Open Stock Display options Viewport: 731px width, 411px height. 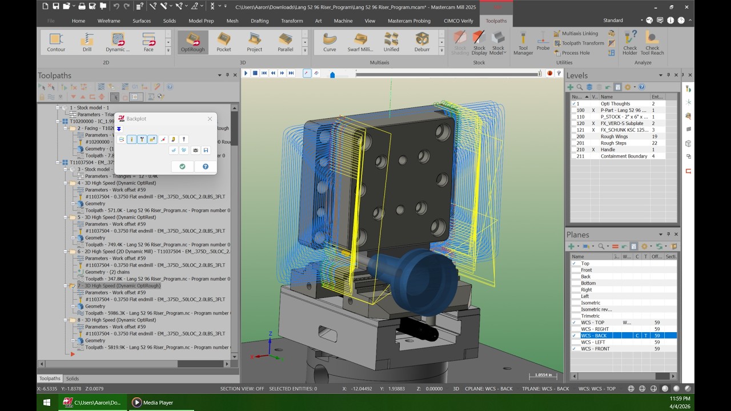[479, 43]
